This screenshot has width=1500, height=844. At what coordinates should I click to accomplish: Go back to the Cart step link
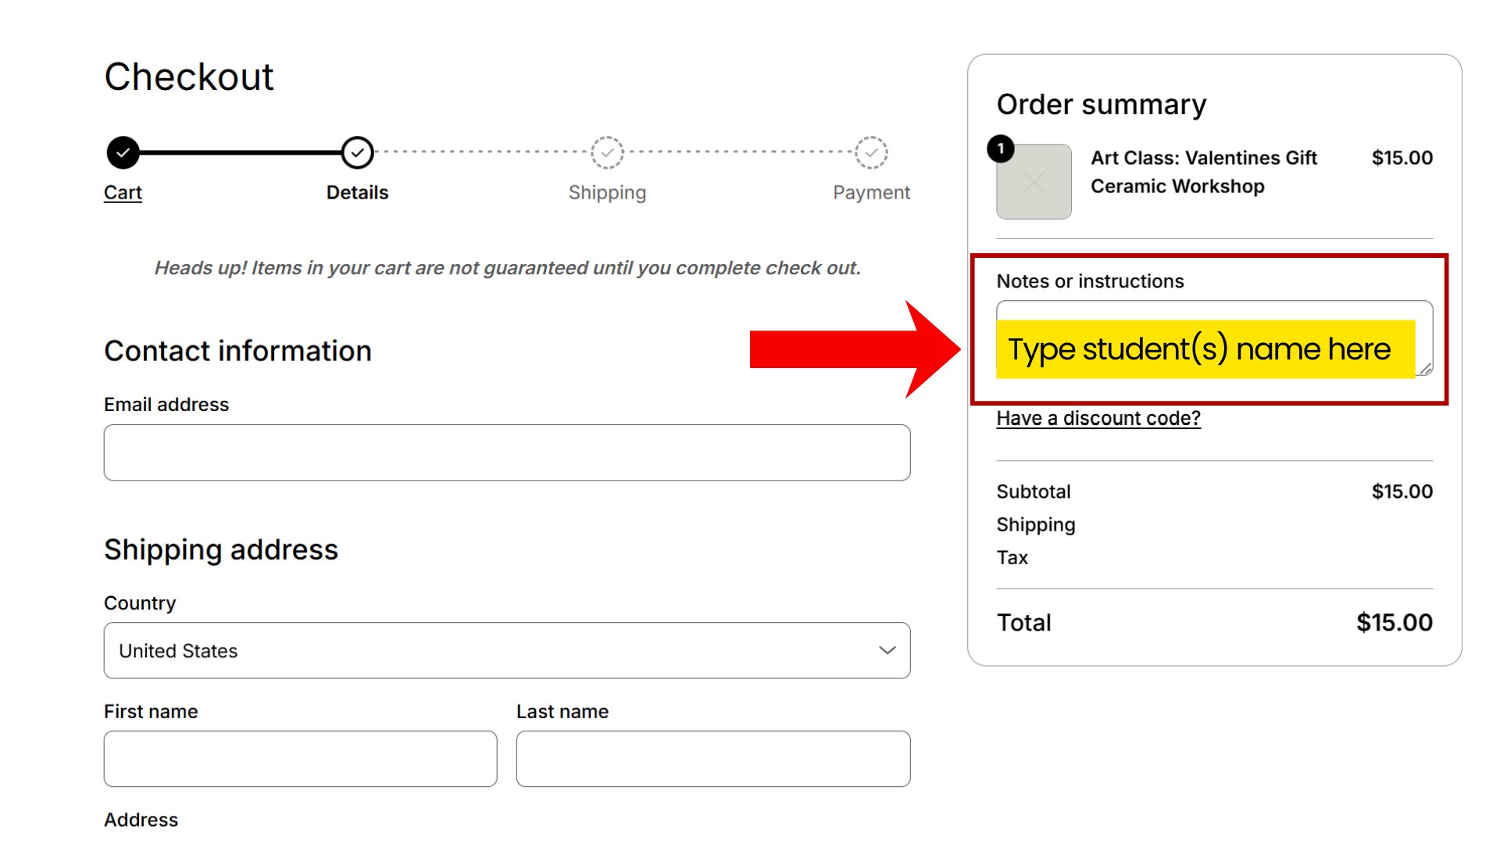[123, 192]
